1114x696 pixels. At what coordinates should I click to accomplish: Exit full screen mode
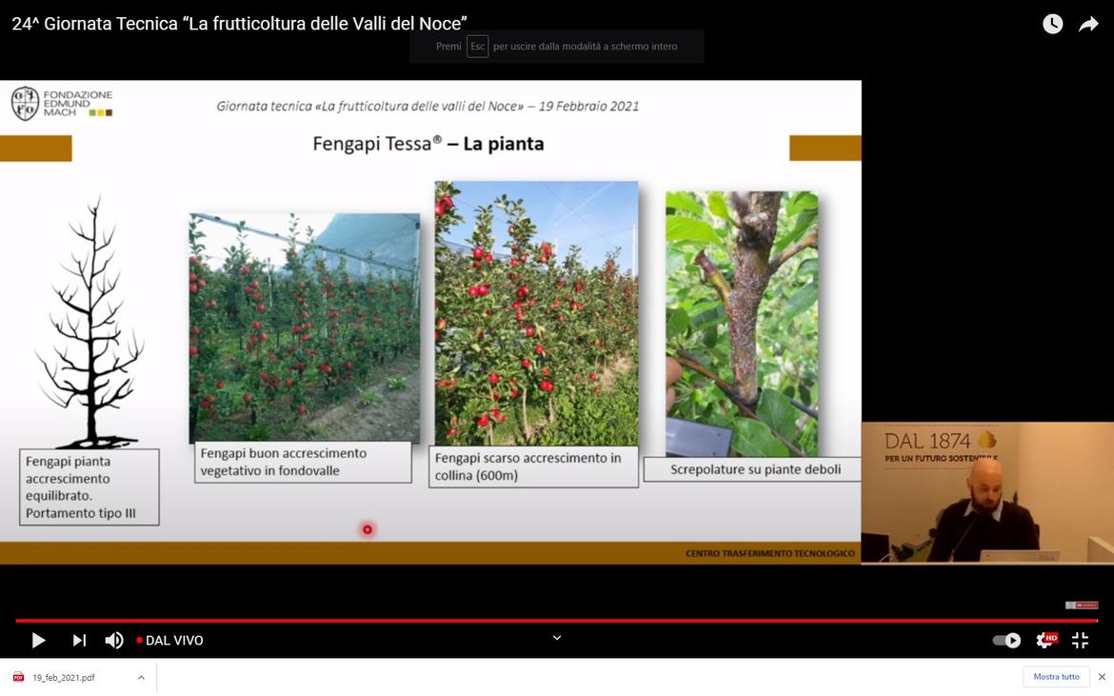click(1080, 641)
